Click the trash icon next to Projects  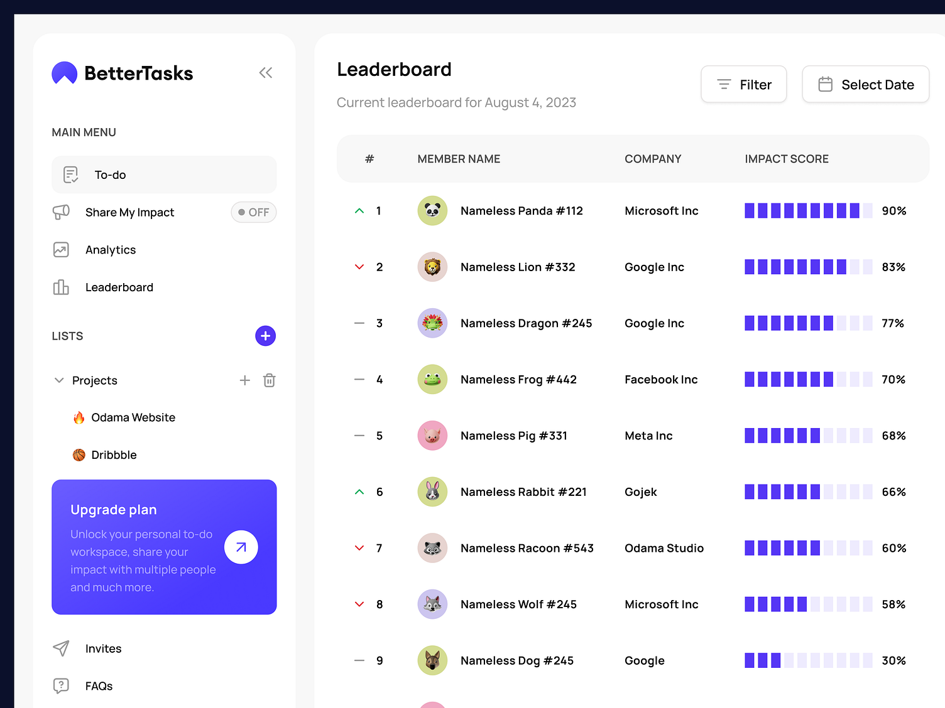pos(269,380)
